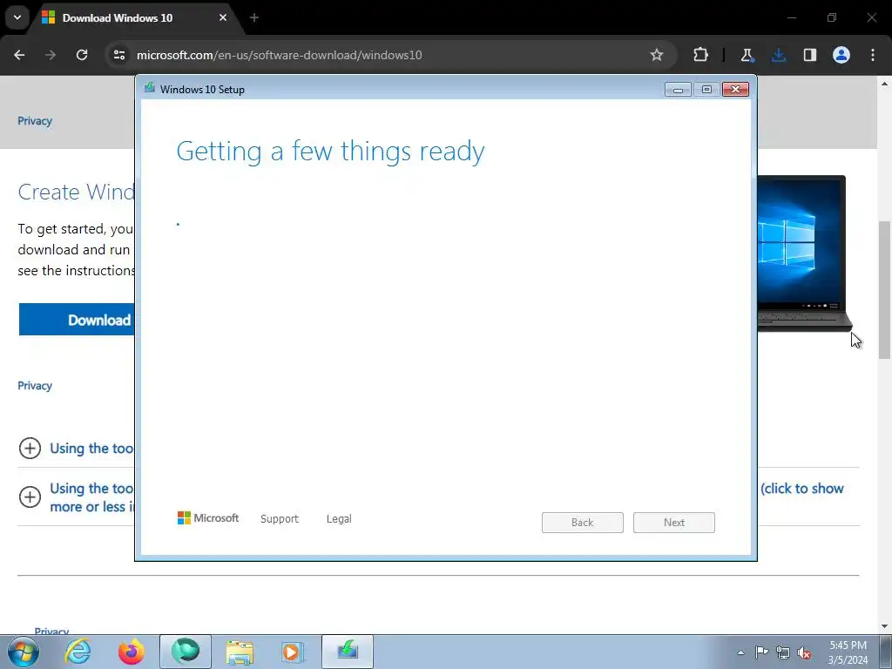Reload the Microsoft download page
Viewport: 892px width, 669px height.
click(82, 55)
